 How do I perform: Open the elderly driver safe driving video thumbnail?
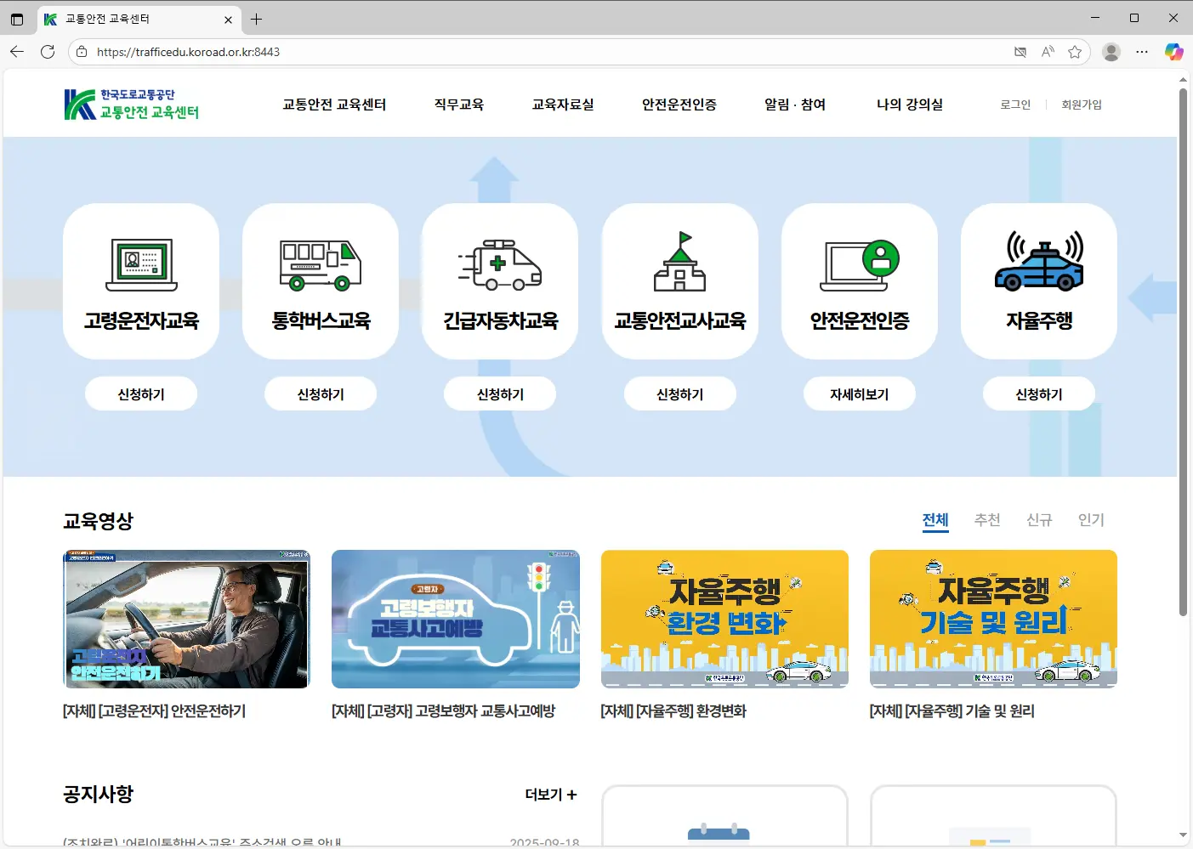coord(186,619)
